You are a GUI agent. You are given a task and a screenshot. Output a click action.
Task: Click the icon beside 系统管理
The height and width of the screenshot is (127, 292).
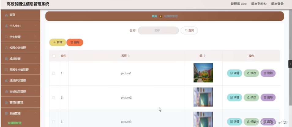(x=6, y=114)
